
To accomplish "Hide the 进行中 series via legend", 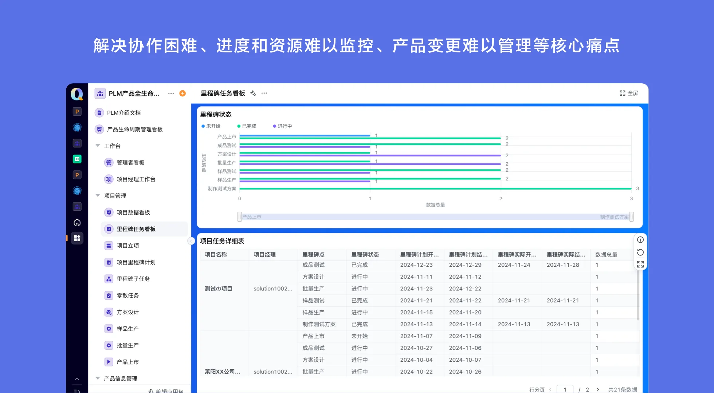I will click(x=282, y=126).
